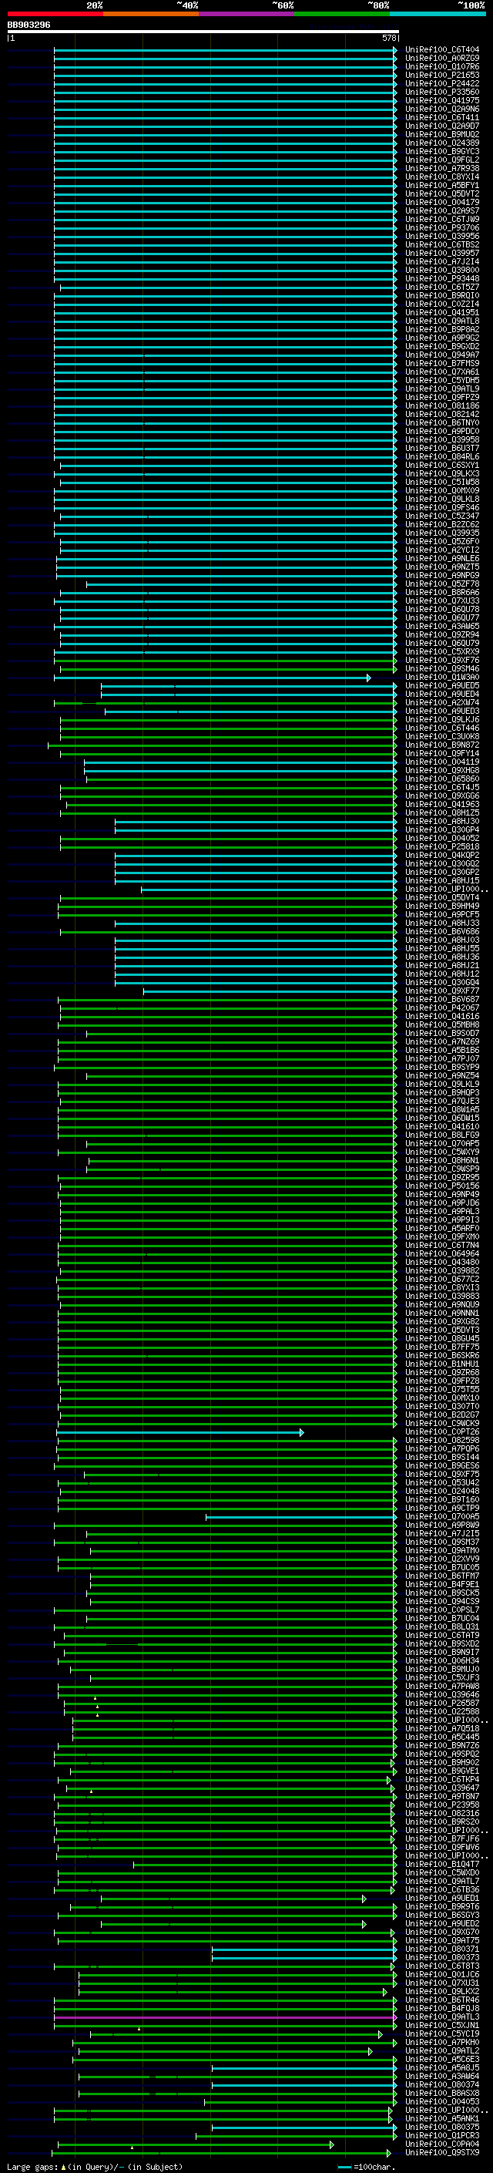Click the purple ~60% identity legend segment
493x2173 pixels.
click(247, 14)
